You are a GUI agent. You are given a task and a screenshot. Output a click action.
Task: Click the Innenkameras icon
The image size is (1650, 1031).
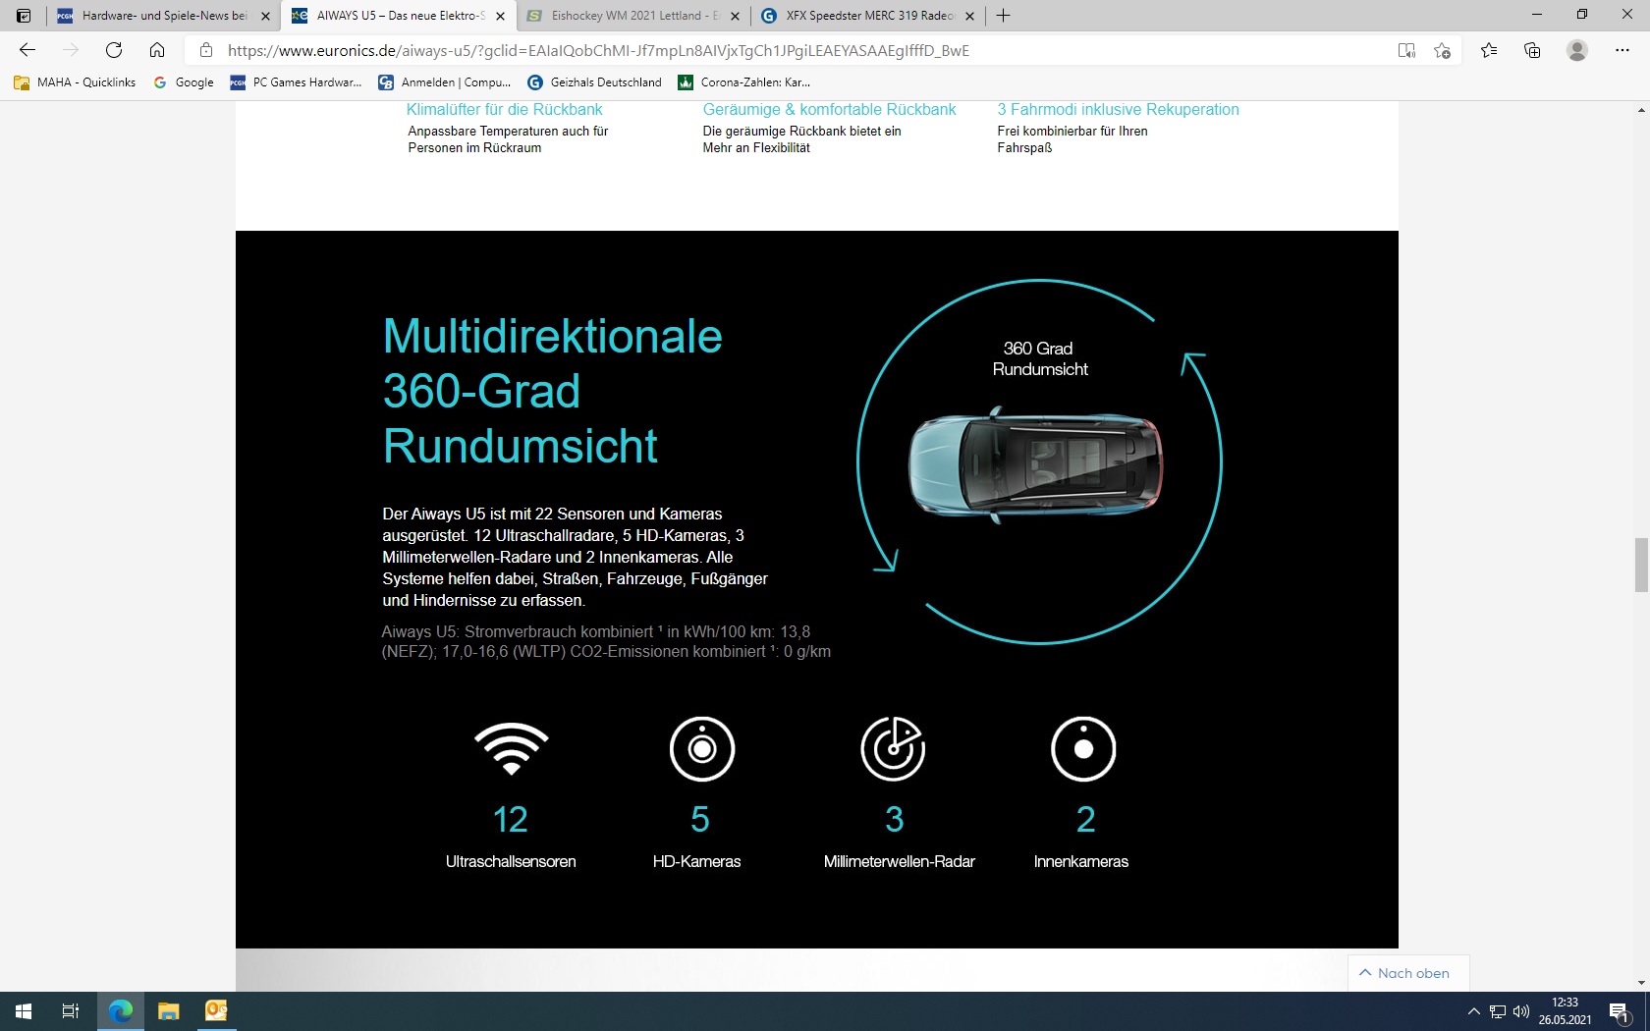pos(1083,748)
